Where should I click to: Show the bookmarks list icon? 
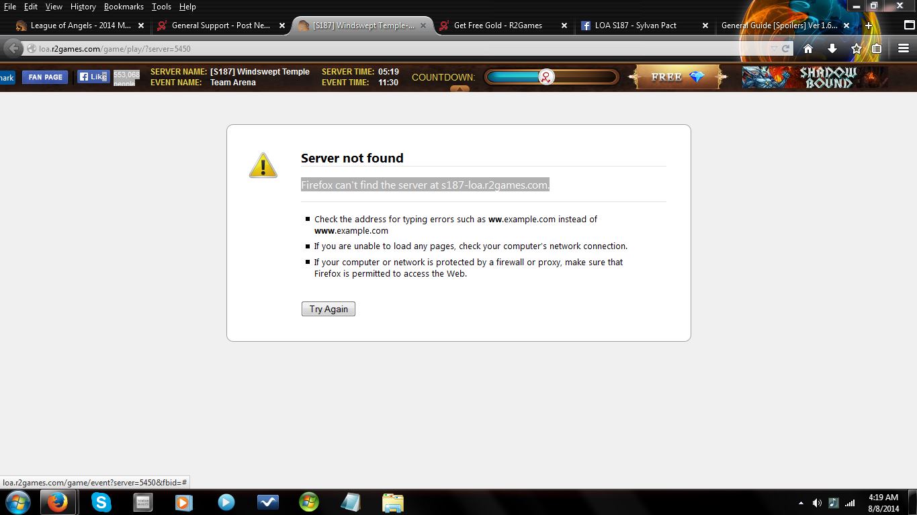point(877,48)
